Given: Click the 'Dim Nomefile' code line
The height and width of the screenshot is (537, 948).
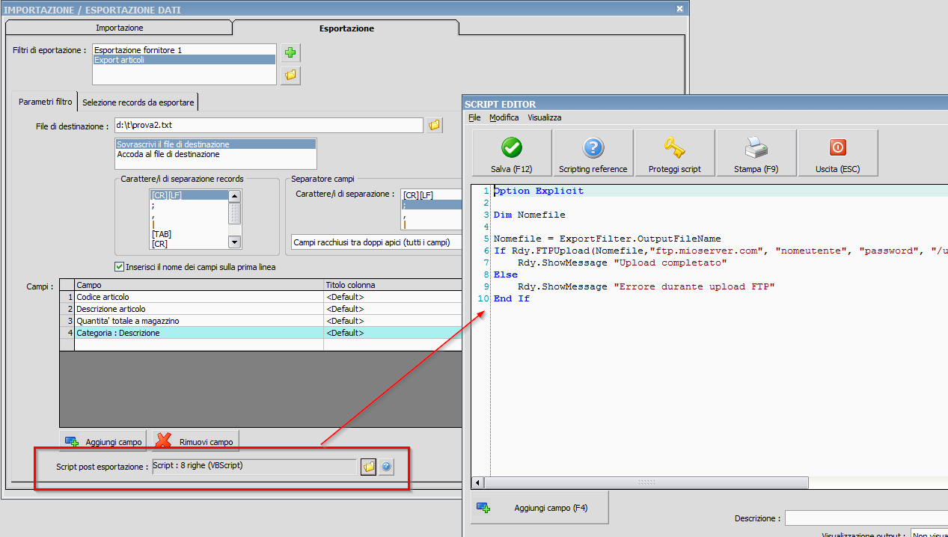Looking at the screenshot, I should pos(530,215).
